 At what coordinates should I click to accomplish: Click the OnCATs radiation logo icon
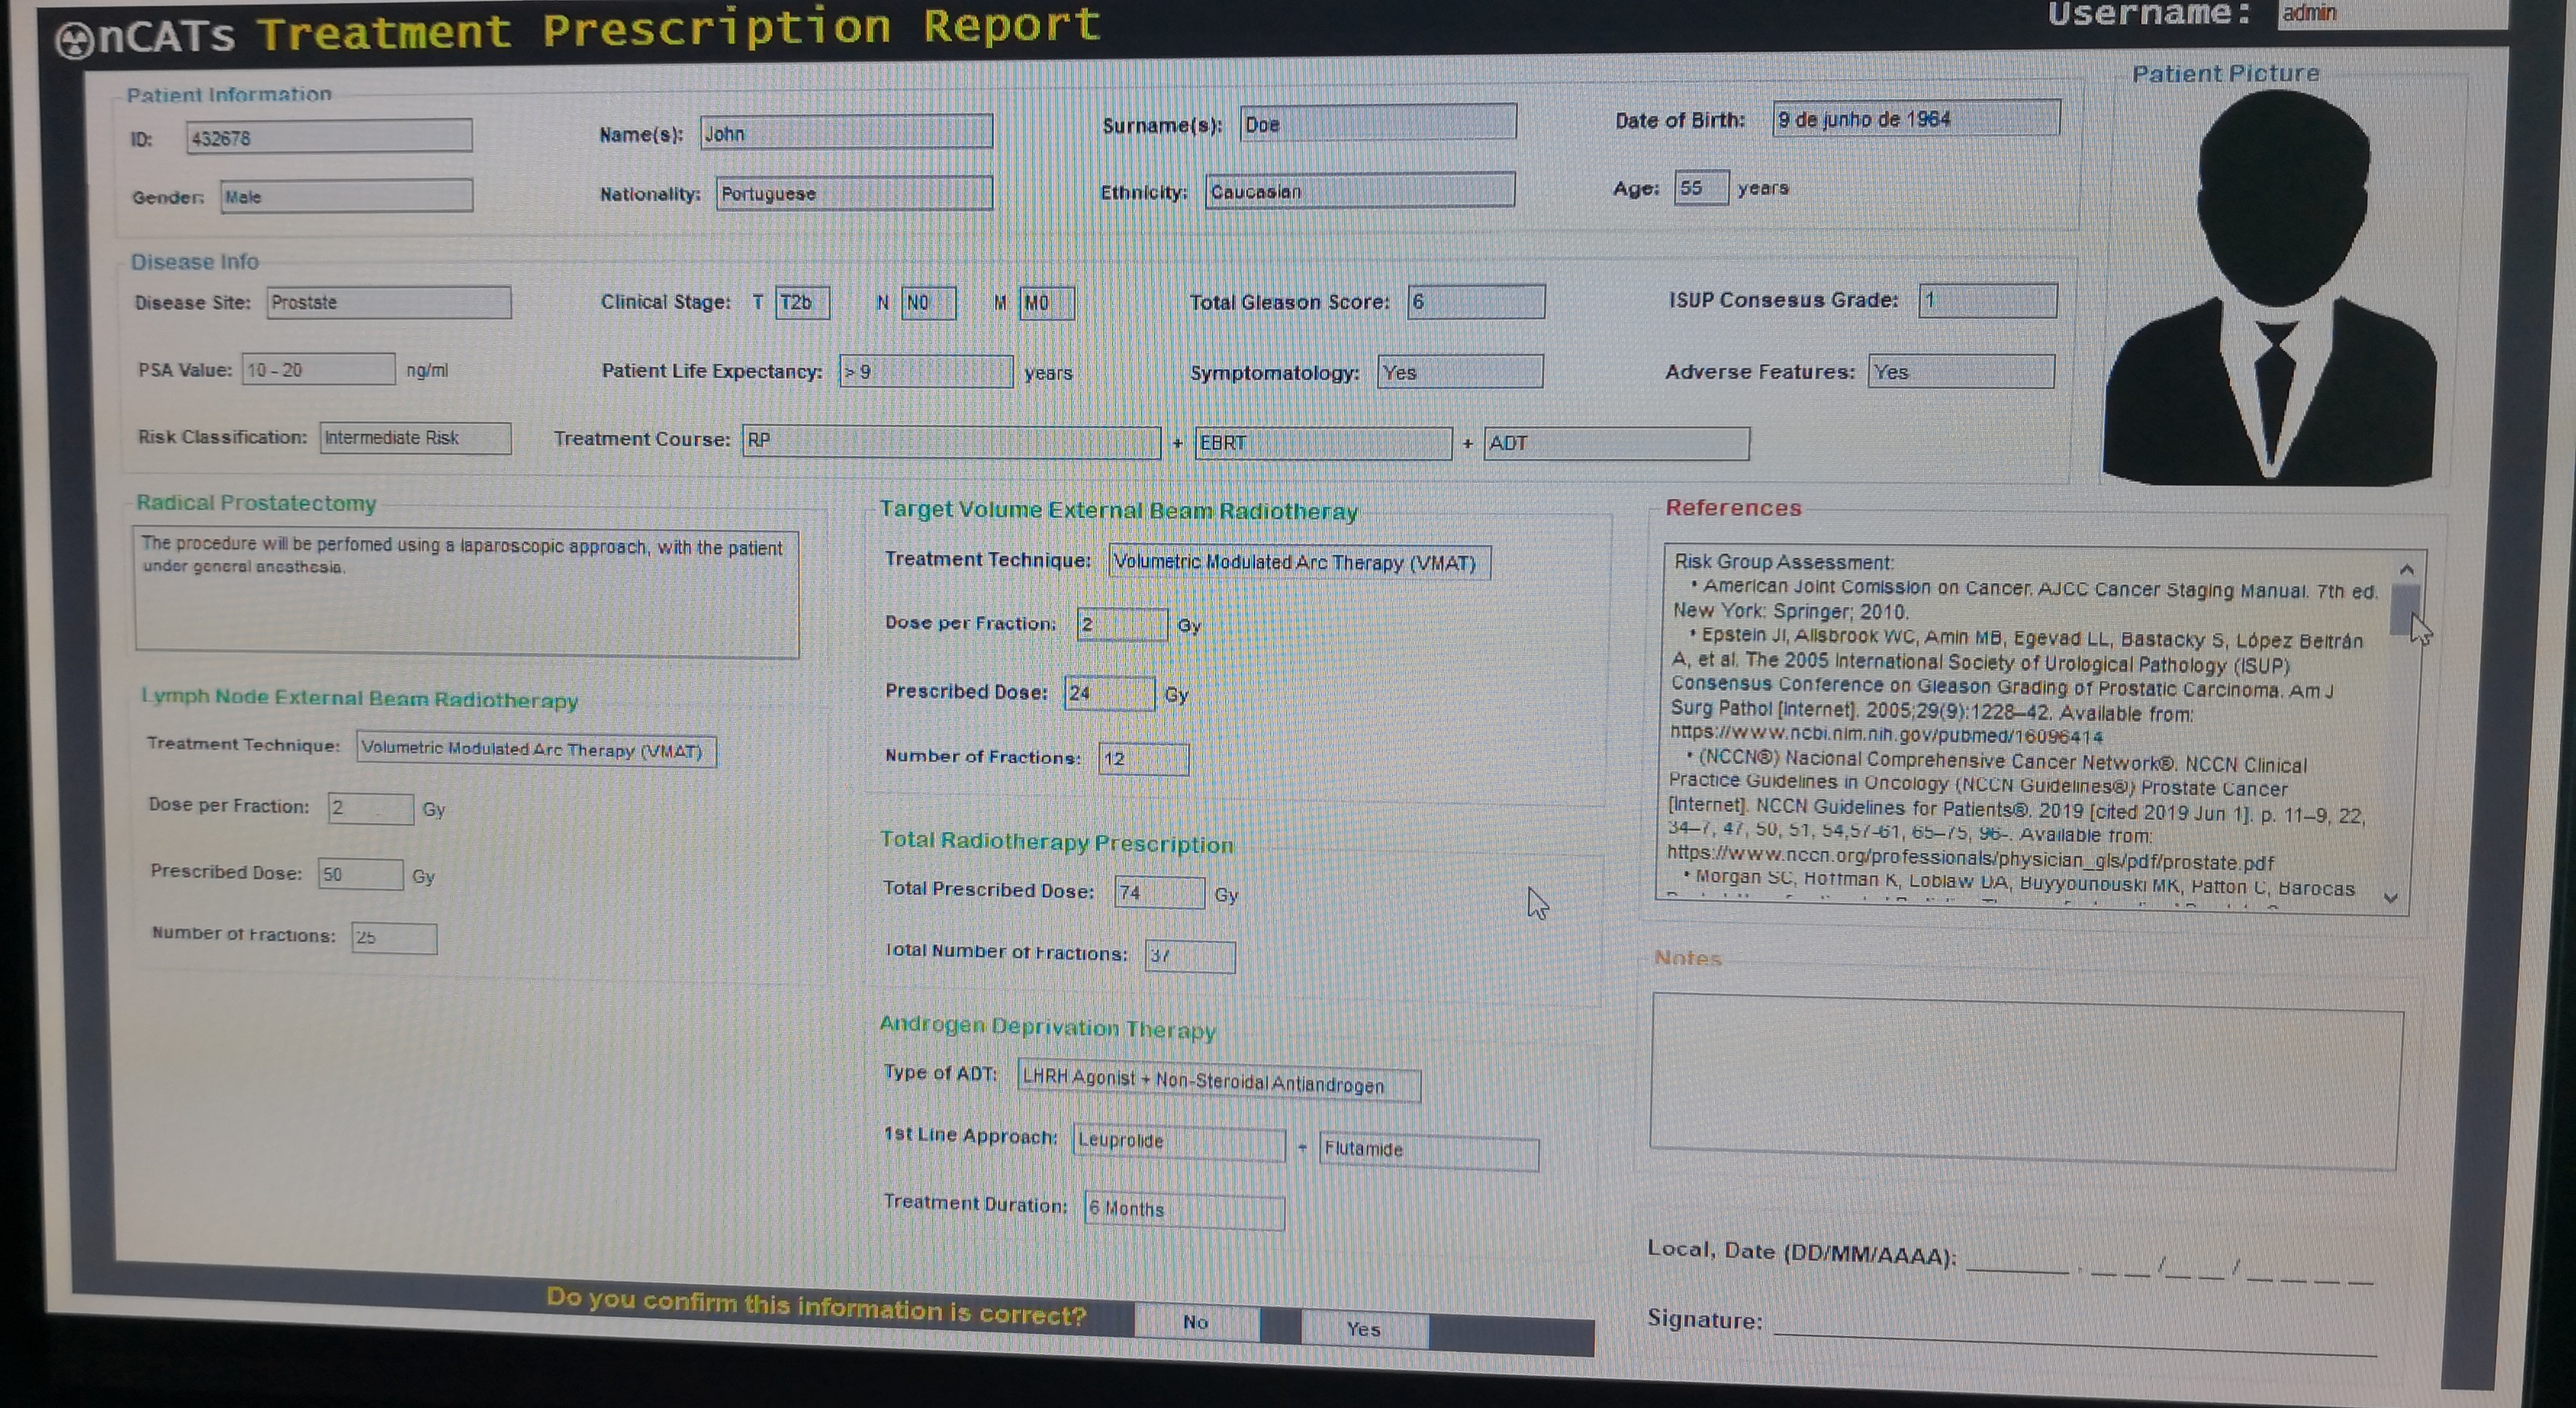pyautogui.click(x=74, y=41)
